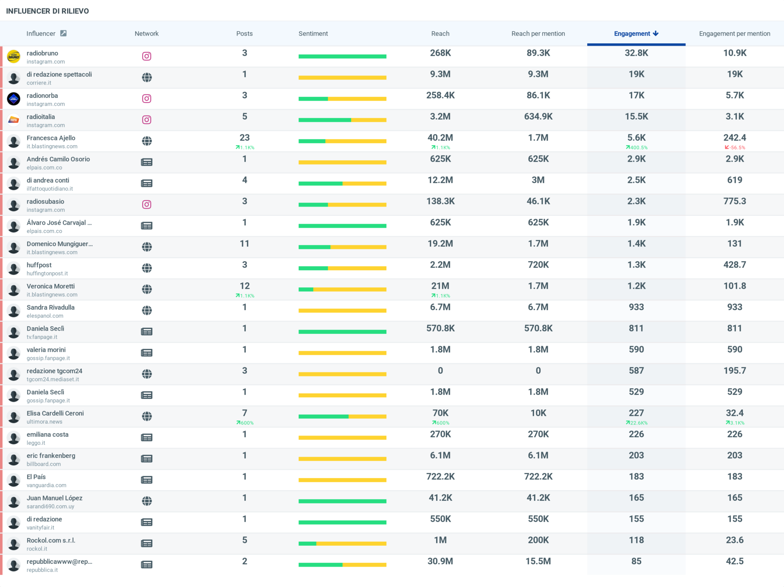Click the Instagram icon in radiosubasio row
The image size is (784, 587).
[147, 205]
